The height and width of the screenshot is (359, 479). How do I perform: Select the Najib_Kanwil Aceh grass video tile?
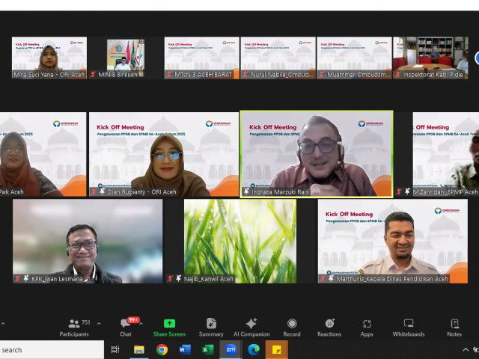[239, 241]
